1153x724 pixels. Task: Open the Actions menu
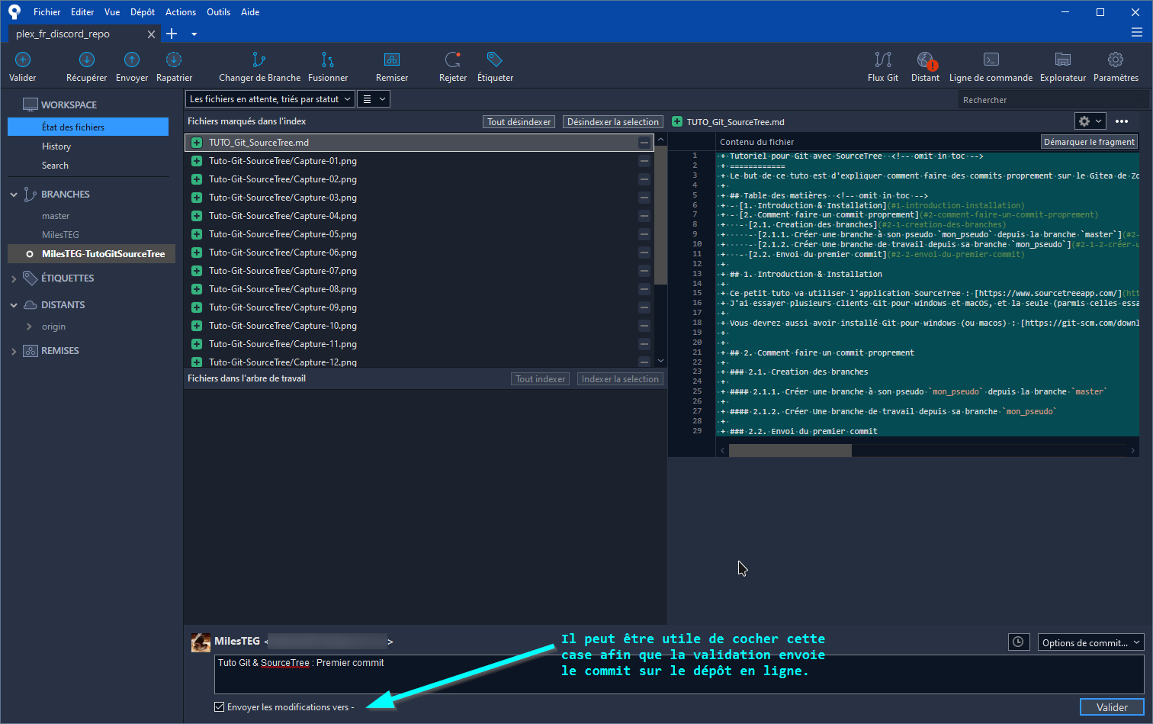click(x=181, y=12)
